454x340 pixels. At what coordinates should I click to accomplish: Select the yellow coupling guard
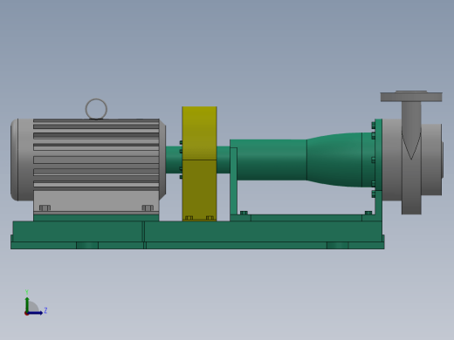pos(199,164)
